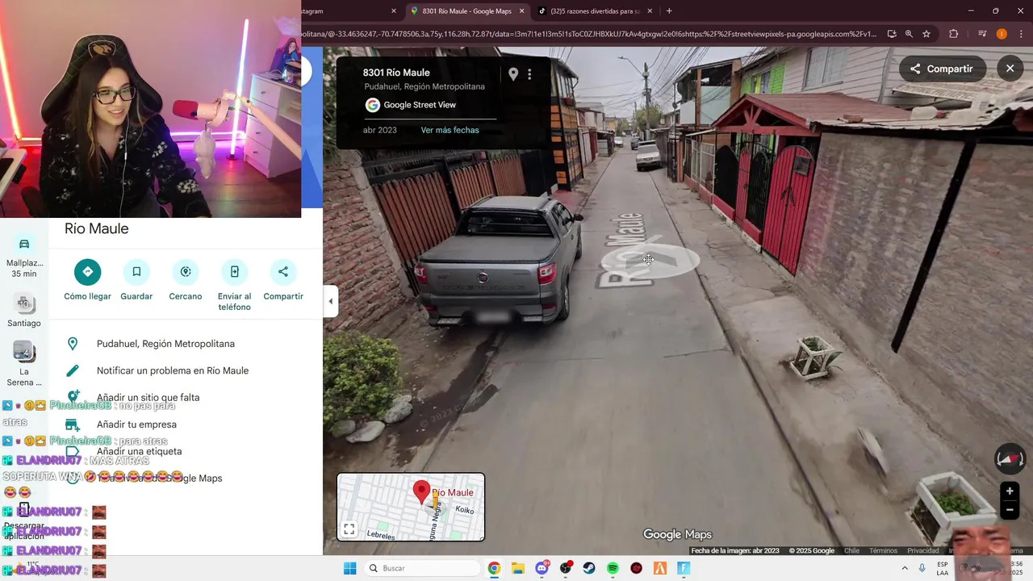Click the minimap thumbnail with Río Maule pin
Viewport: 1033px width, 581px height.
coord(411,507)
